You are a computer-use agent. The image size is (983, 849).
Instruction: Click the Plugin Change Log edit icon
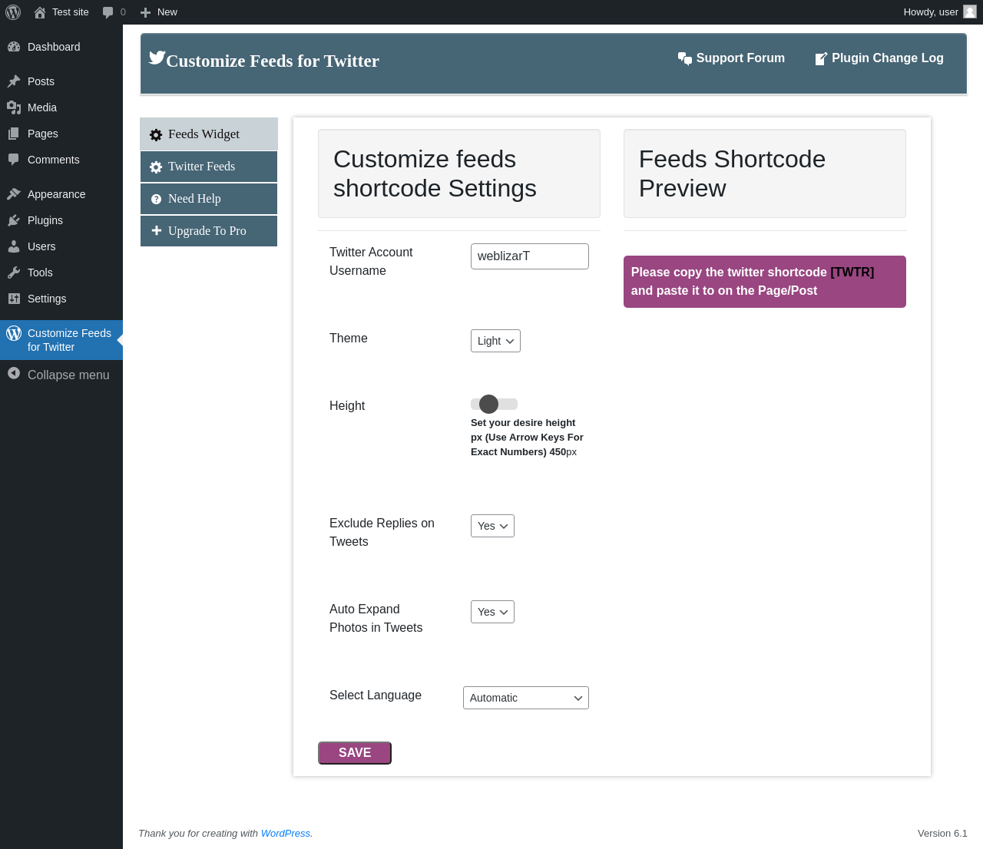pyautogui.click(x=821, y=58)
